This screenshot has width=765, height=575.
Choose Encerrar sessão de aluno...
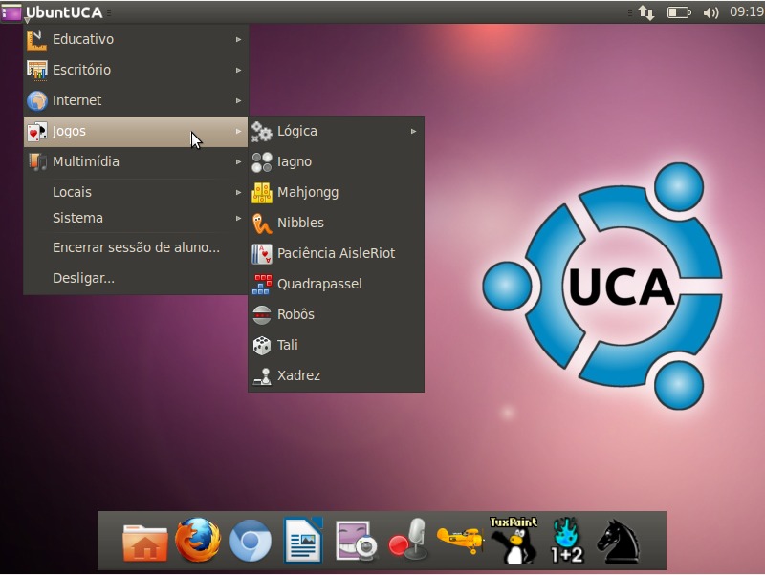(136, 248)
